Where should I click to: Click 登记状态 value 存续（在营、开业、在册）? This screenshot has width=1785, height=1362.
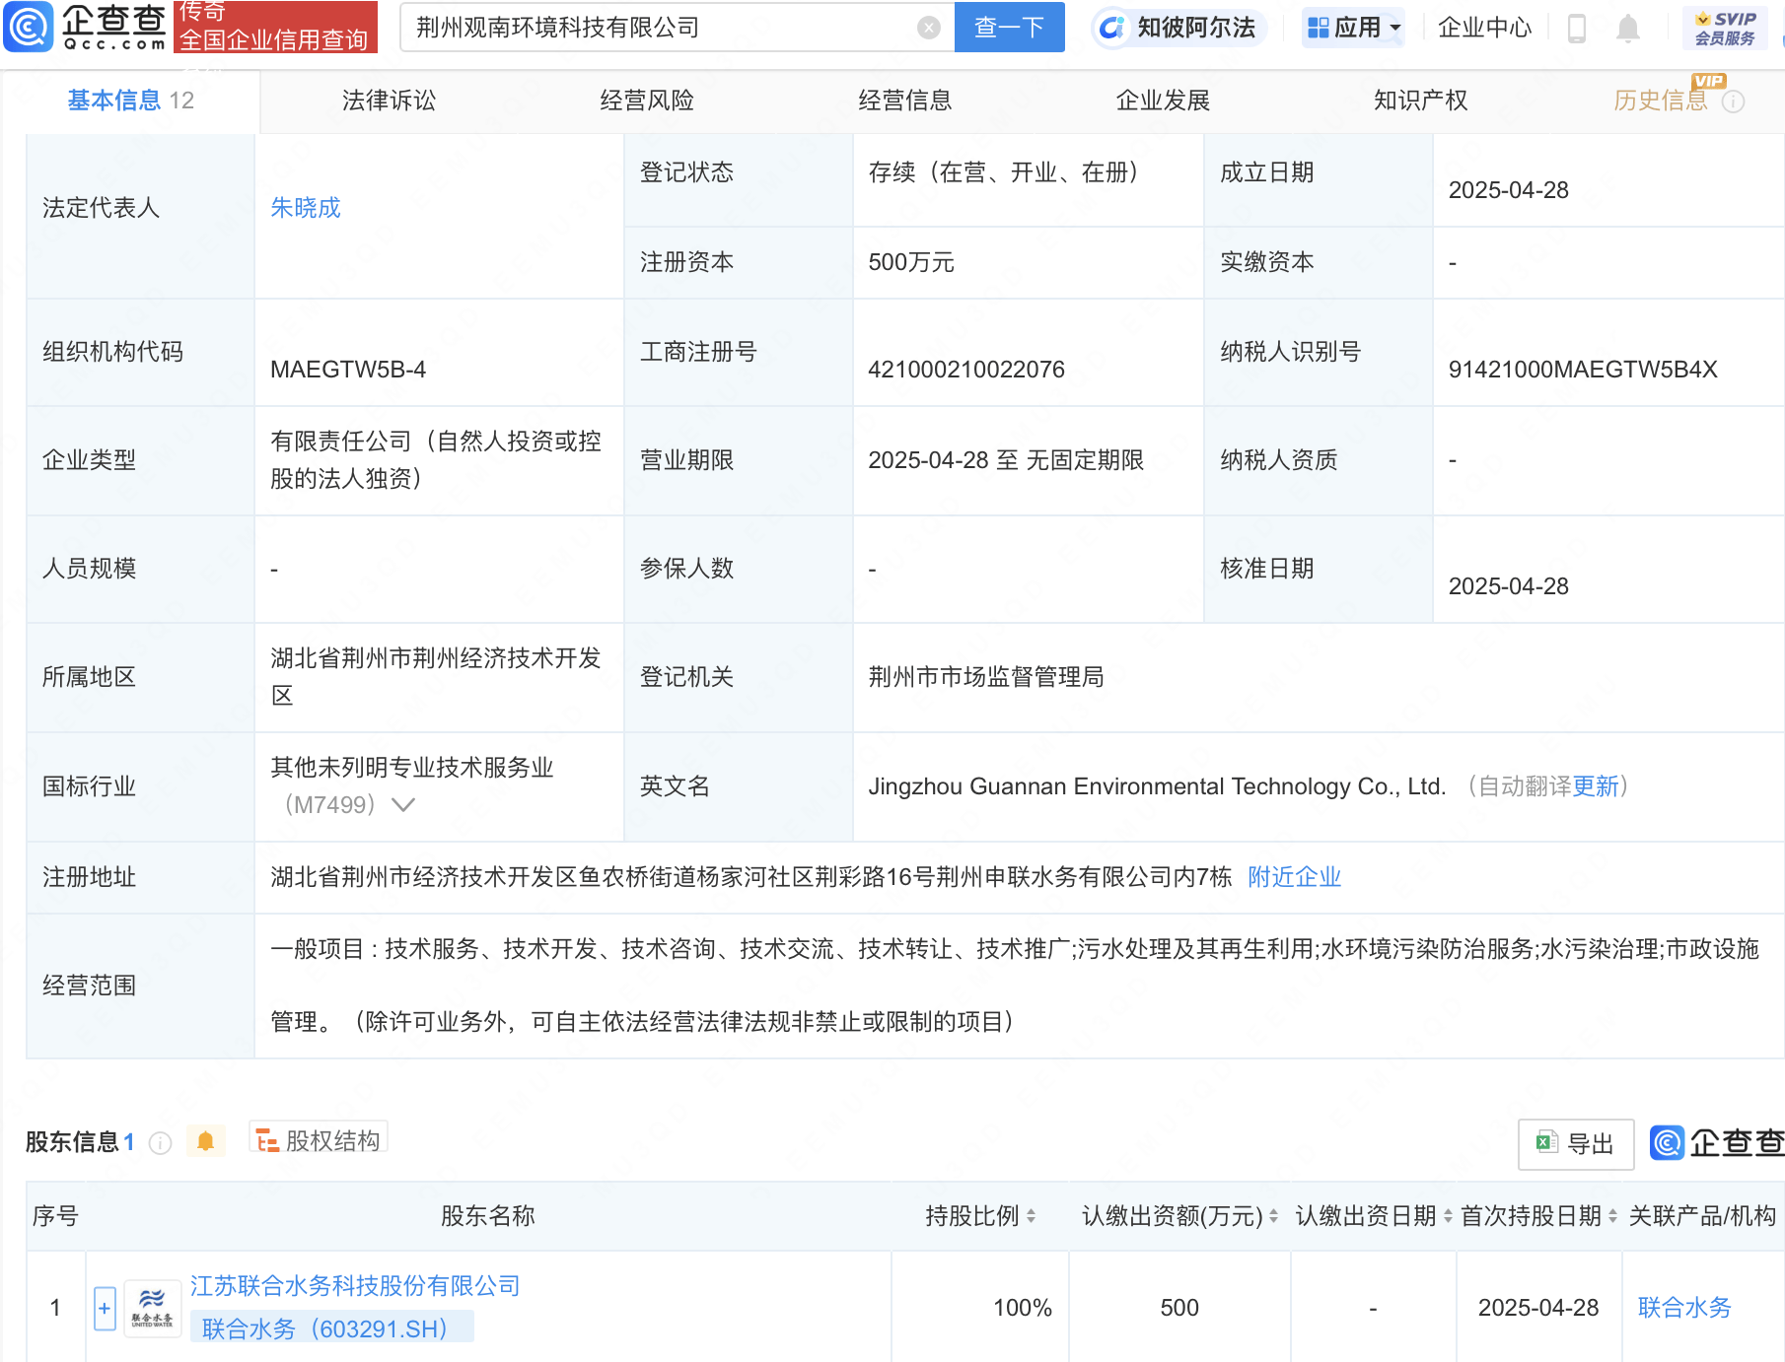pos(1008,172)
